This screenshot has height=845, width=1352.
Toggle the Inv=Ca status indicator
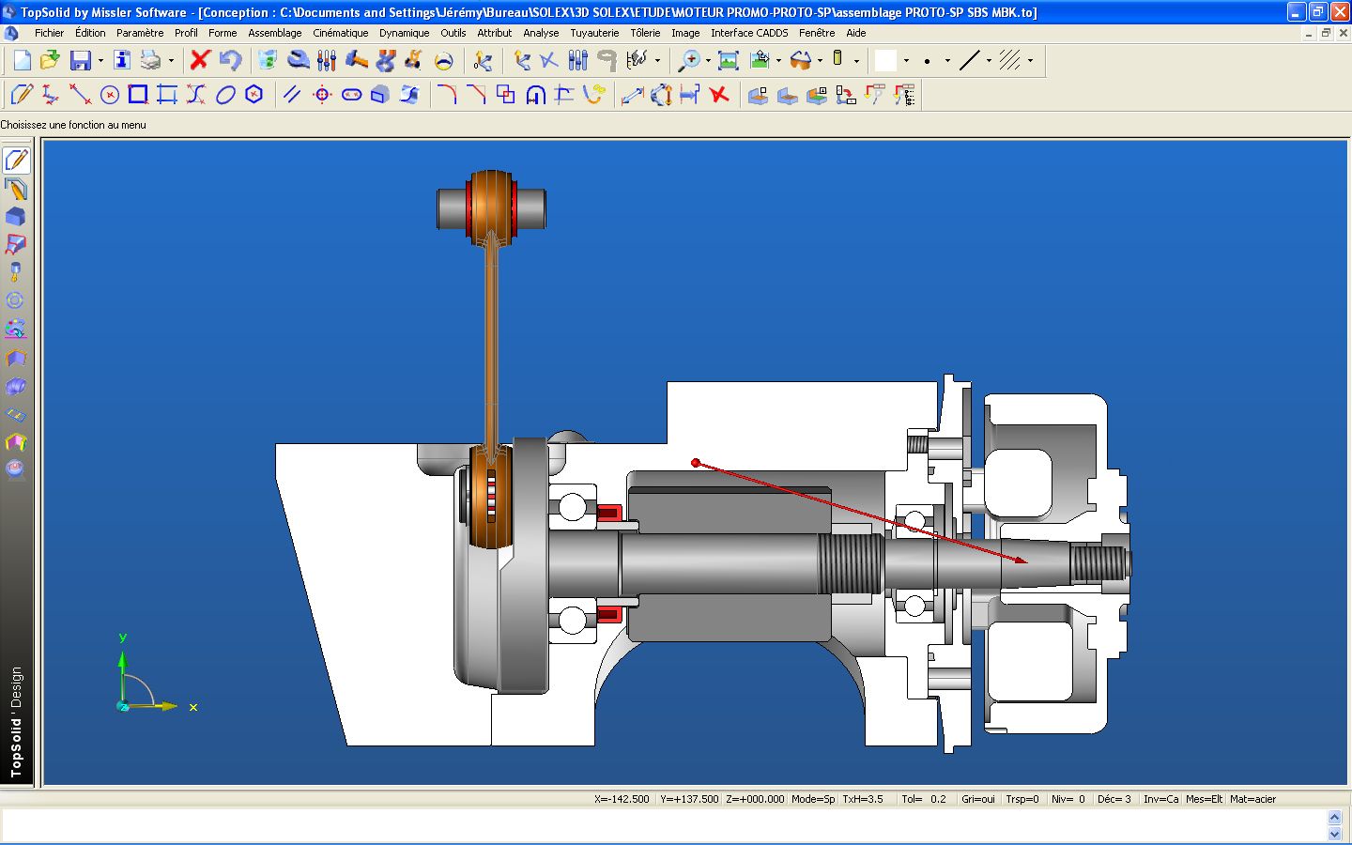tap(1160, 799)
